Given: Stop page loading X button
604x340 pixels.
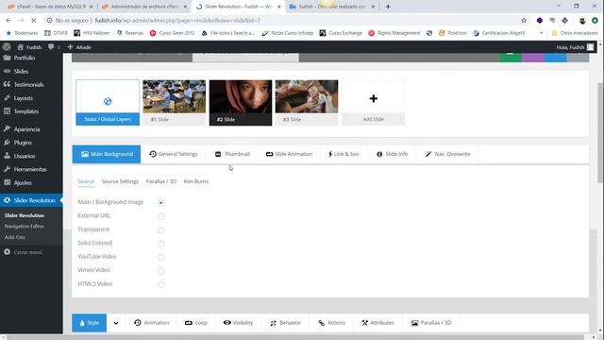Looking at the screenshot, I should tap(34, 21).
